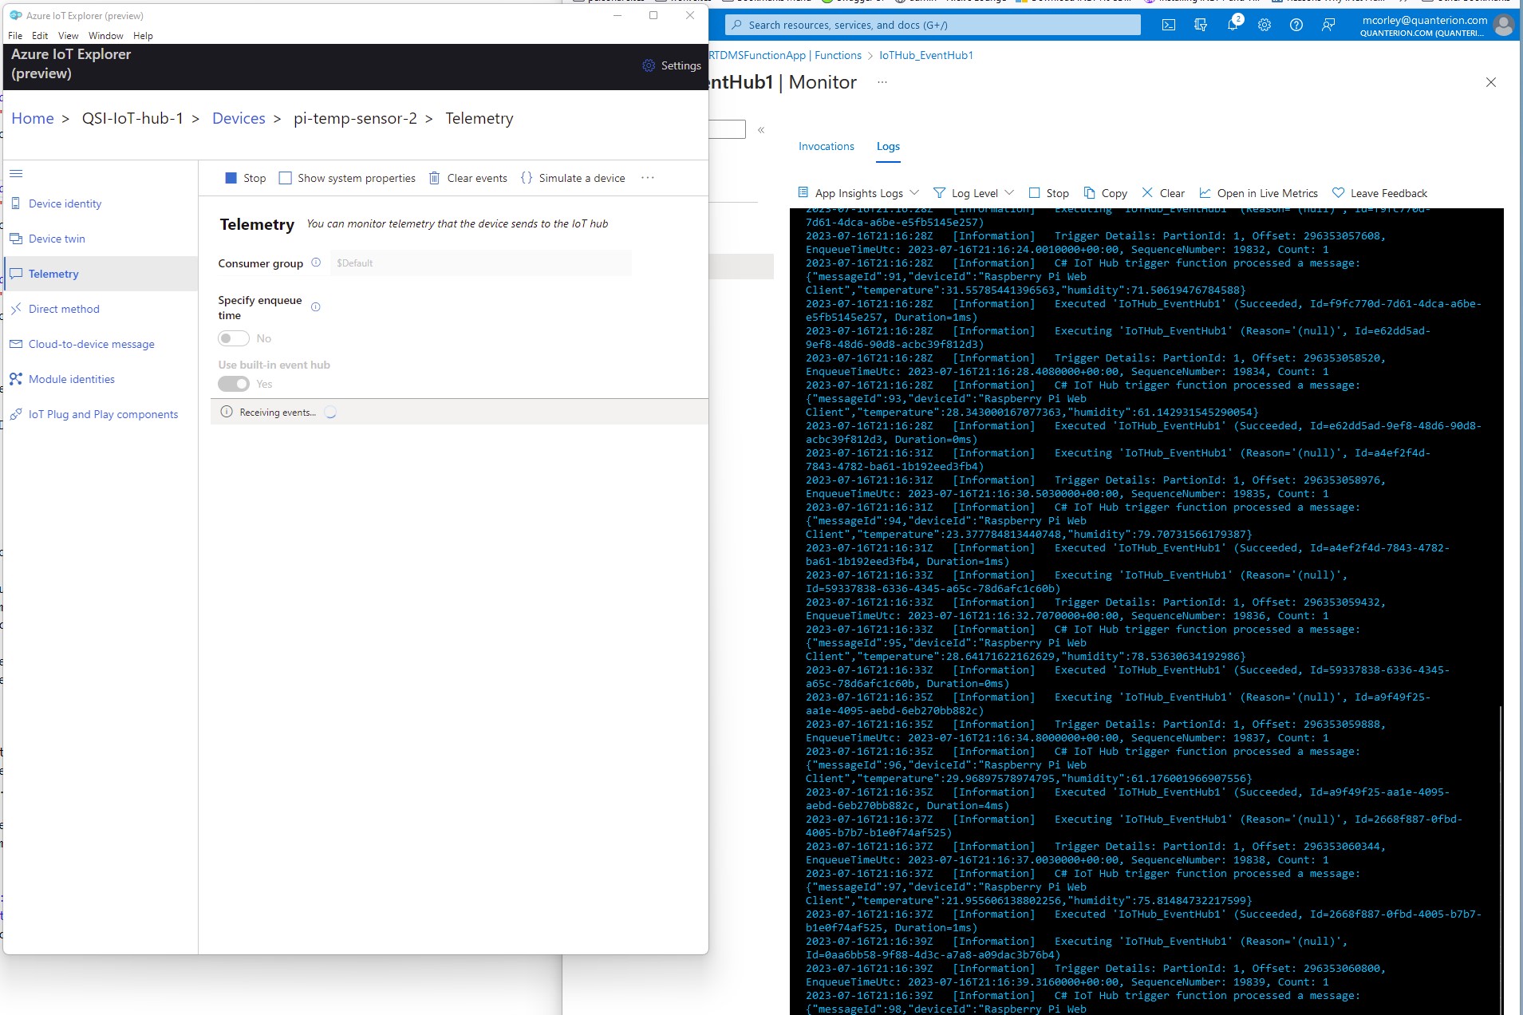Click the Consumer group input field
Image resolution: width=1523 pixels, height=1015 pixels.
[x=480, y=263]
